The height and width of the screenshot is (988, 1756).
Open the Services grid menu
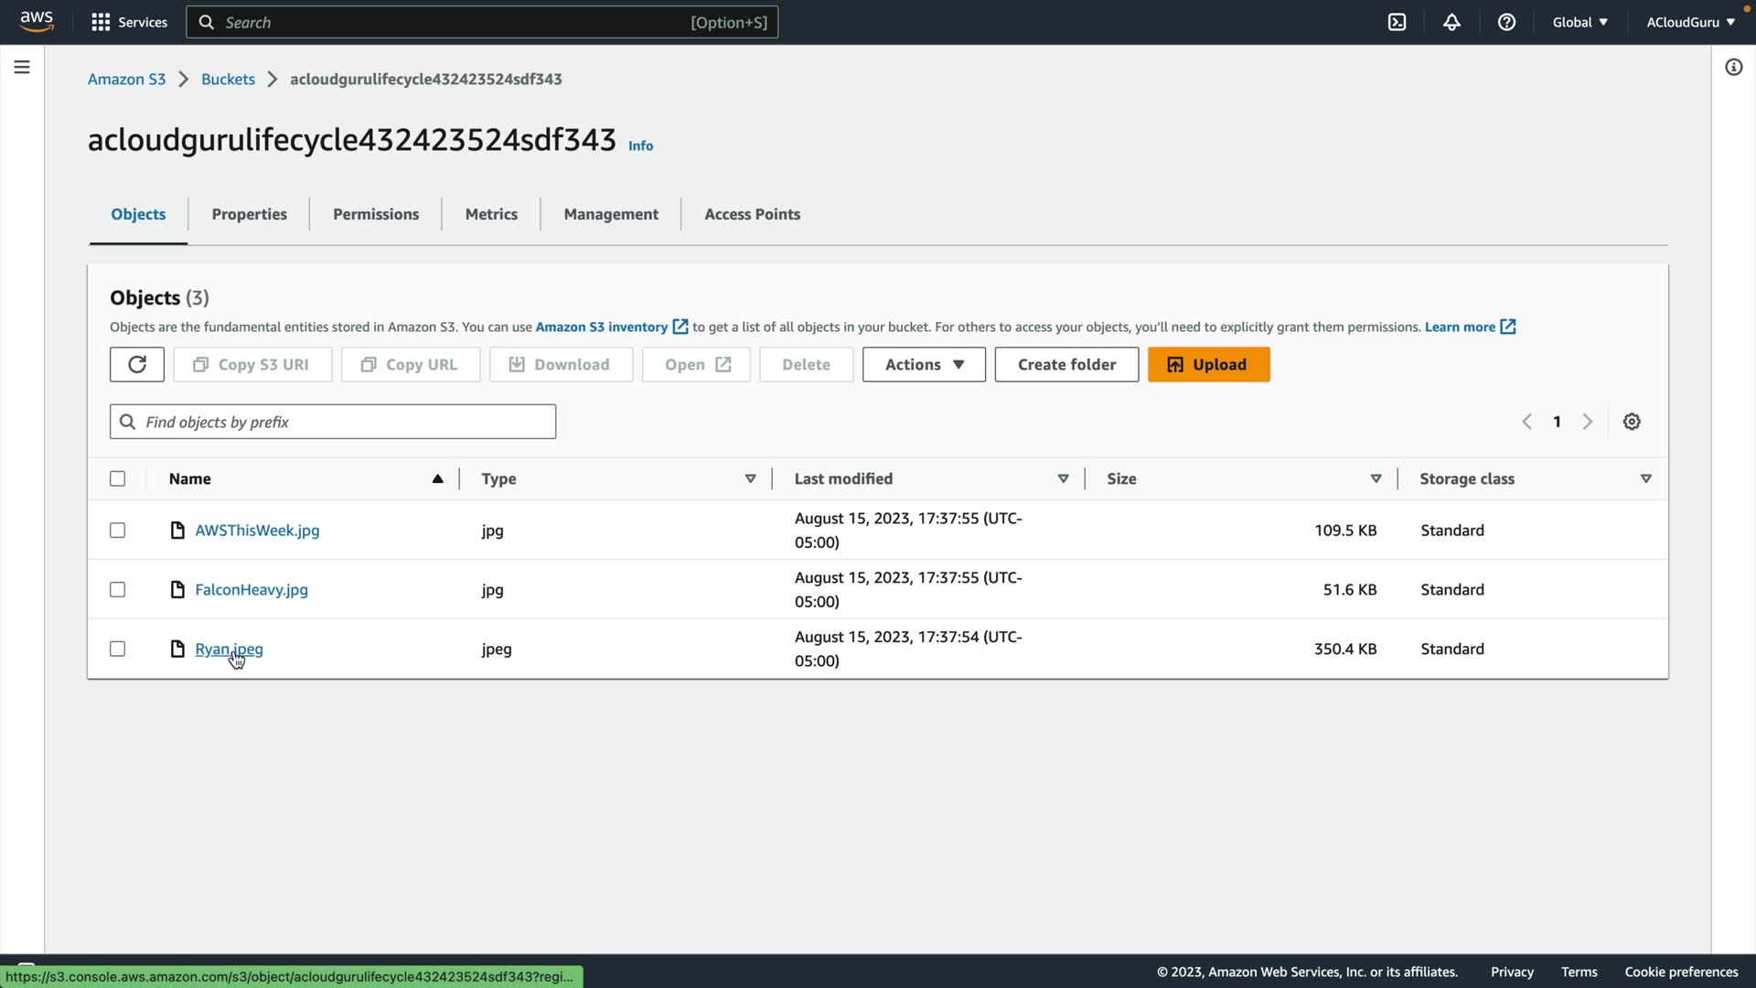tap(129, 22)
